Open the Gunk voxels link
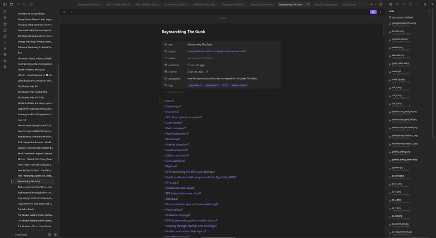Image resolution: width=436 pixels, height=238 pixels. coord(174,123)
